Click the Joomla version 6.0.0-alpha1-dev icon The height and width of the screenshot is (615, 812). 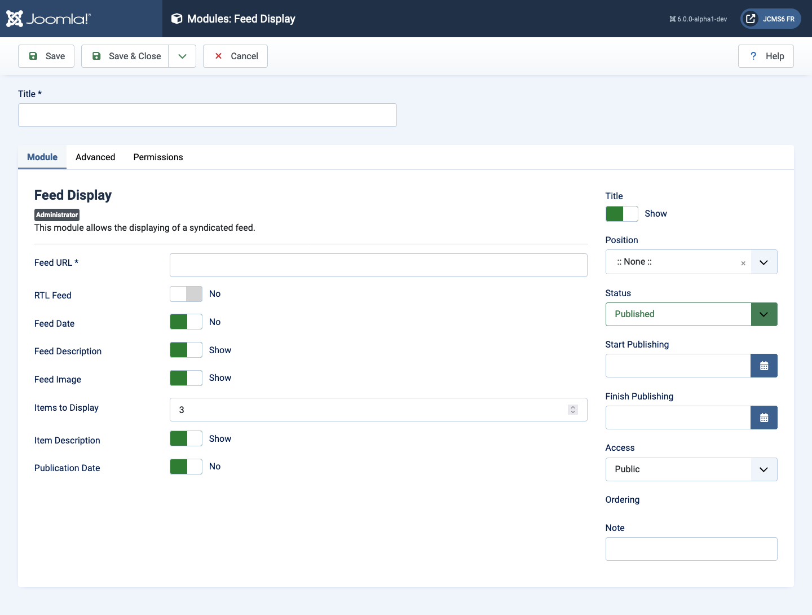tap(672, 19)
